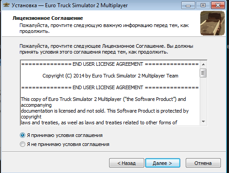Click the 'Лицензионное Соглашение' heading
This screenshot has height=173, width=229.
point(48,18)
